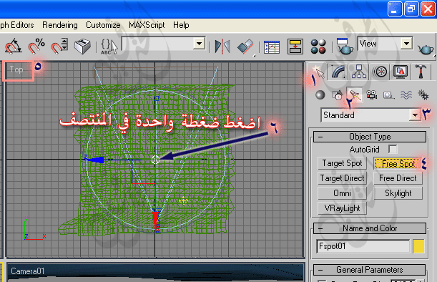Click the Fspot01 name field
437x282 pixels.
click(x=363, y=246)
